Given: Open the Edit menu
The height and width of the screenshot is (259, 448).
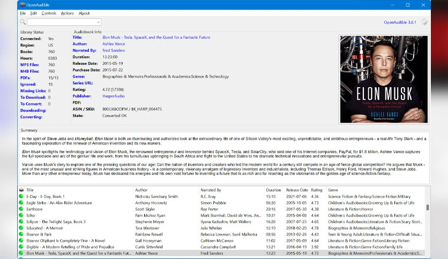Looking at the screenshot, I should [33, 13].
